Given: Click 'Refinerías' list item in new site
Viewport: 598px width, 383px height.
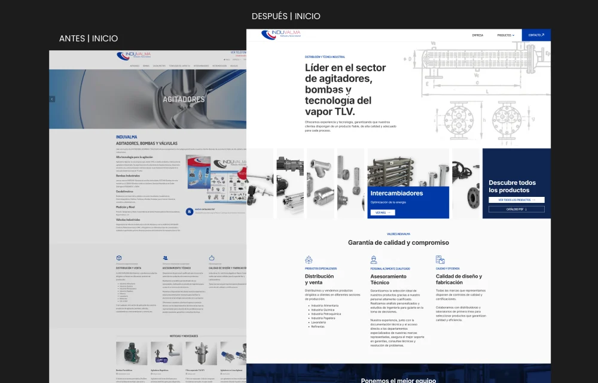Looking at the screenshot, I should coord(318,327).
